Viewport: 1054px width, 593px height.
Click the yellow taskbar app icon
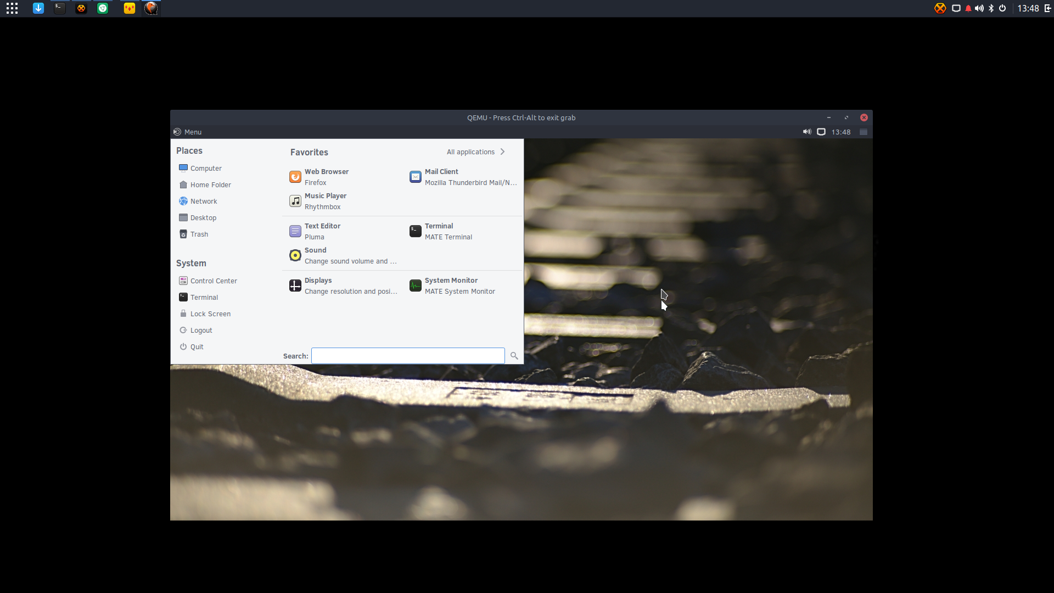130,8
